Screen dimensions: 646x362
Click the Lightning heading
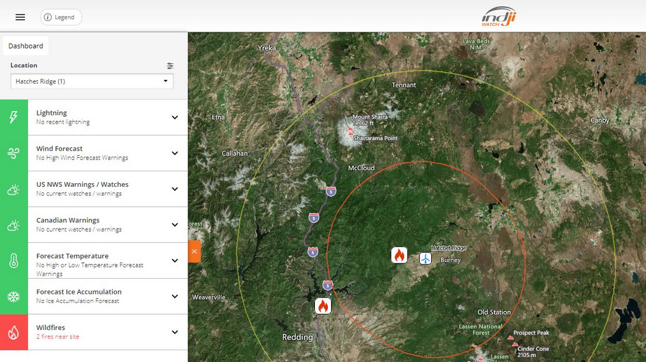(x=52, y=113)
